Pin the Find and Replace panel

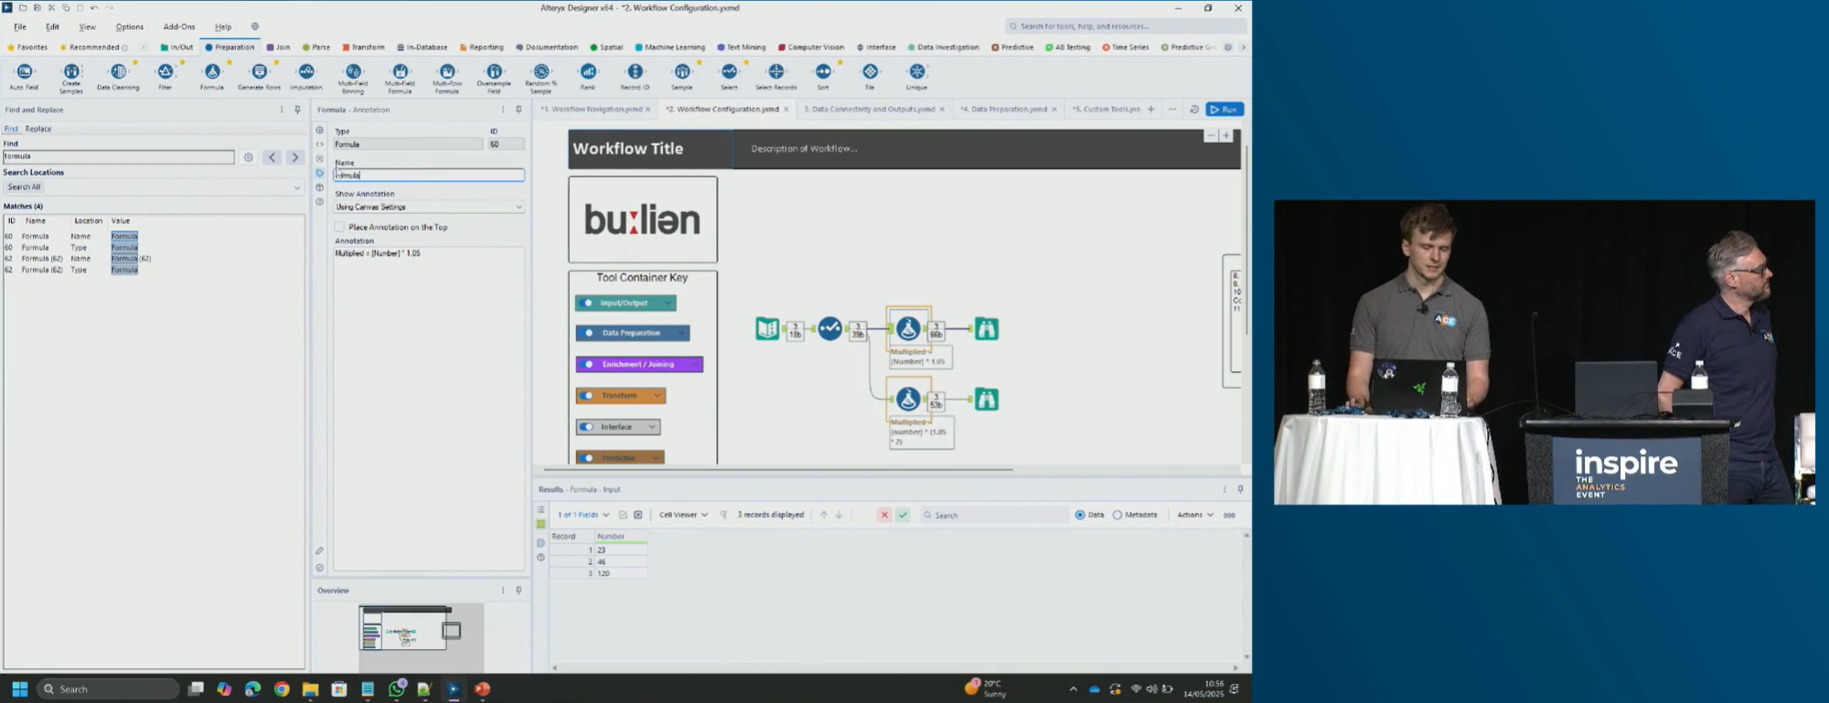pyautogui.click(x=297, y=110)
